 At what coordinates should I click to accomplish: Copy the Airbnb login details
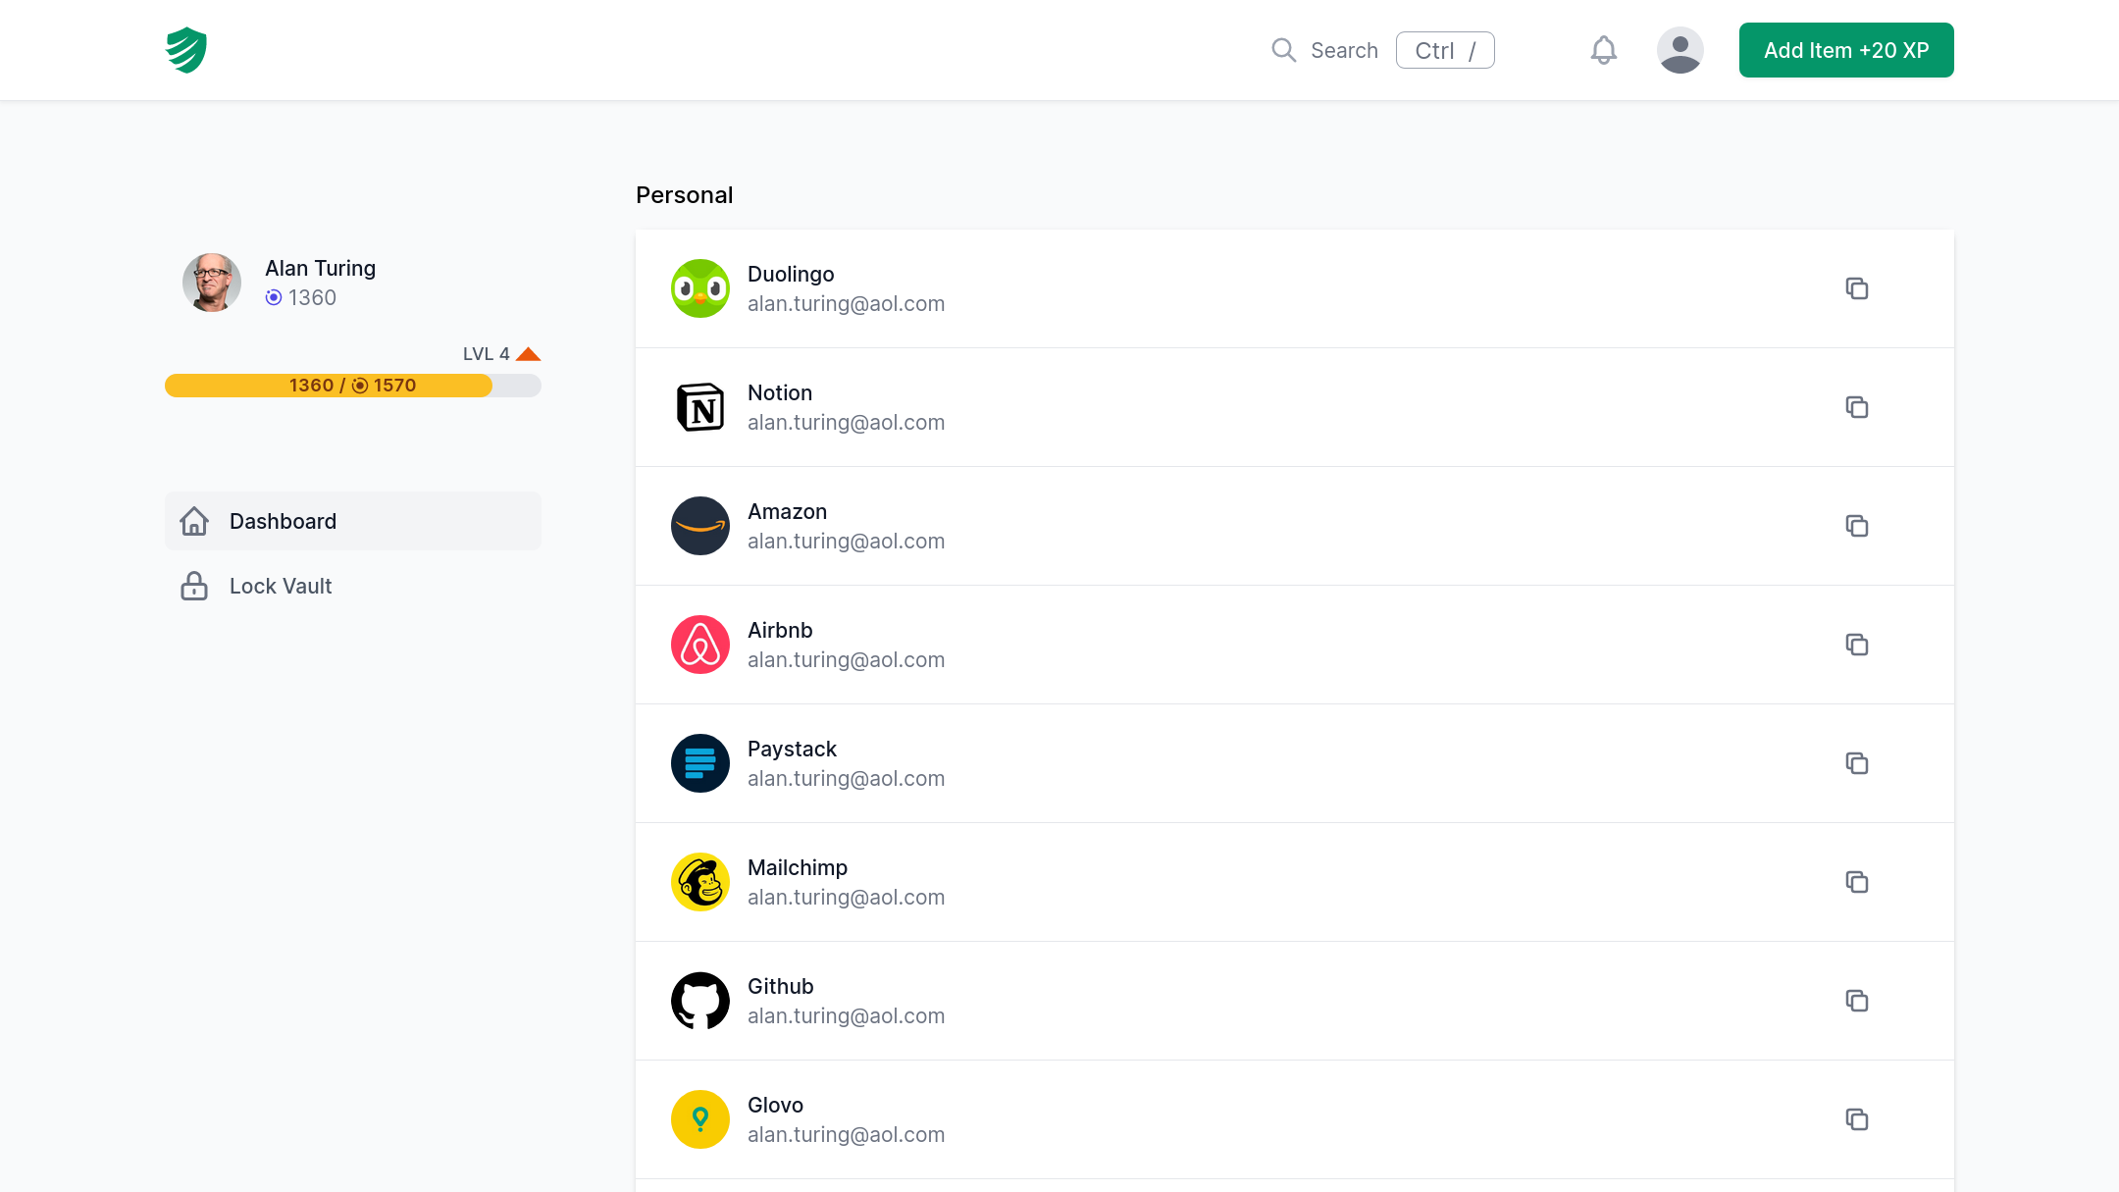coord(1856,645)
